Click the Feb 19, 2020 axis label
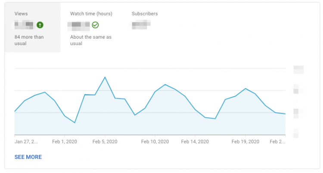Image resolution: width=323 pixels, height=173 pixels. pos(245,141)
